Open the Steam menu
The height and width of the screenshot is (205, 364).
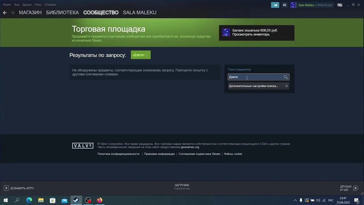(7, 5)
